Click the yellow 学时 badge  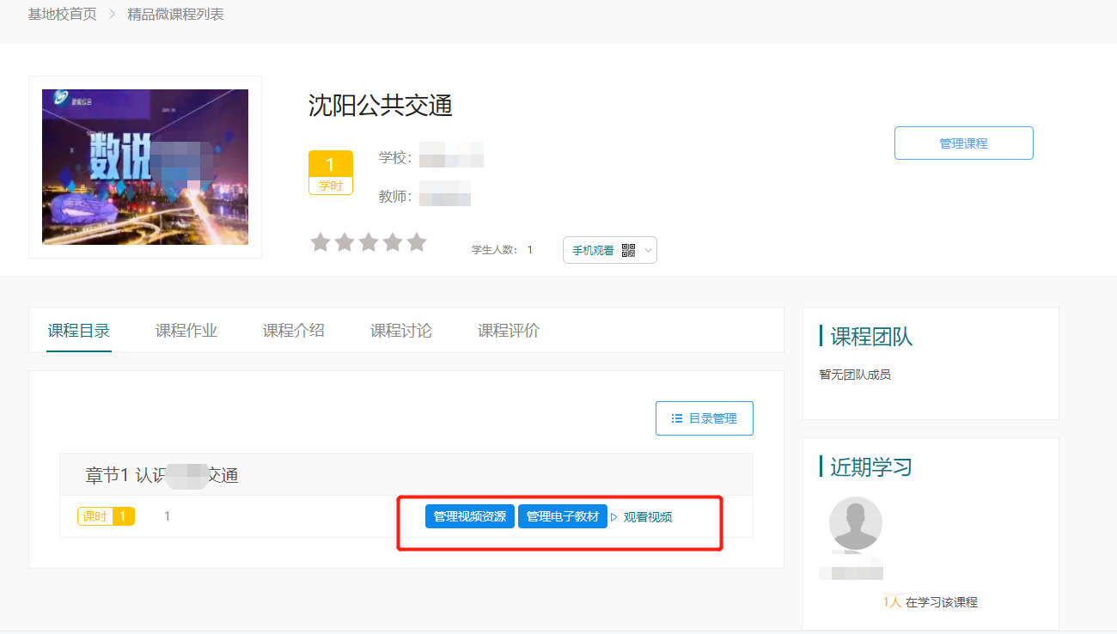point(331,173)
